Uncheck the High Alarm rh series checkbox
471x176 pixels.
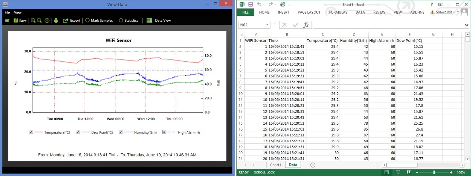click(x=164, y=132)
